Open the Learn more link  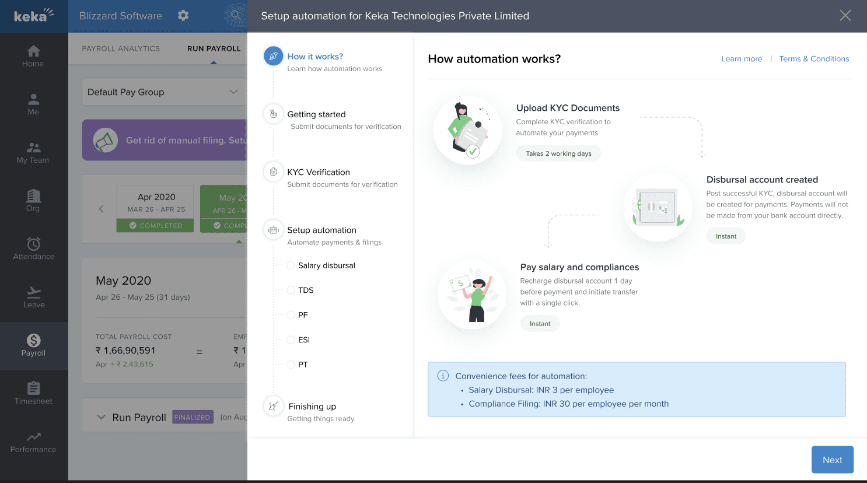tap(742, 59)
